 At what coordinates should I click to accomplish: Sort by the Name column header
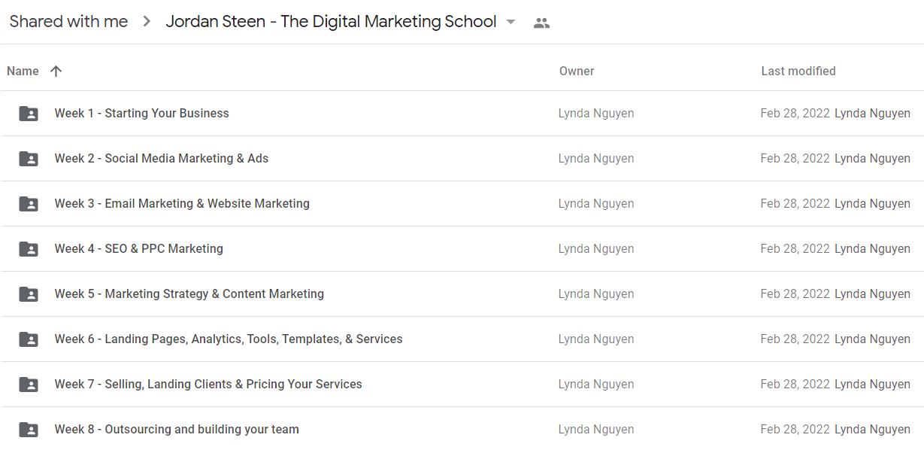(x=23, y=71)
